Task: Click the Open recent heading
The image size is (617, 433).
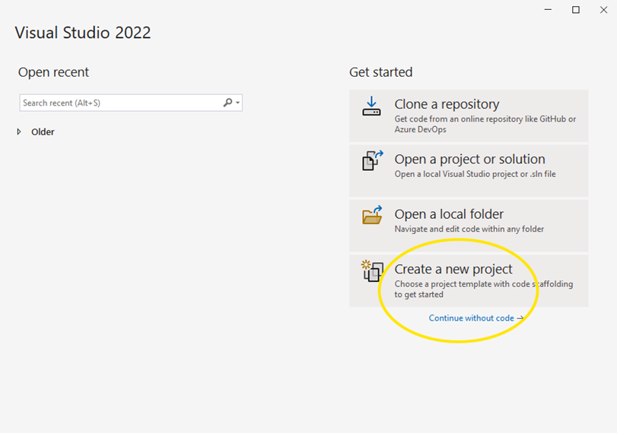Action: click(53, 72)
